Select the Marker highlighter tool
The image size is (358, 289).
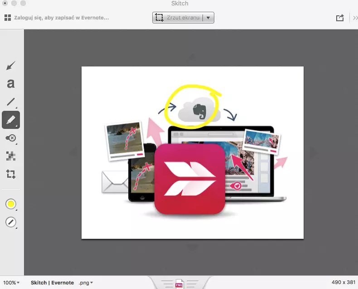11,120
